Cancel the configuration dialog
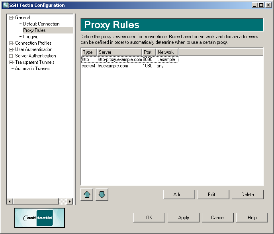Screen dimensions: 274x234 pos(218,218)
